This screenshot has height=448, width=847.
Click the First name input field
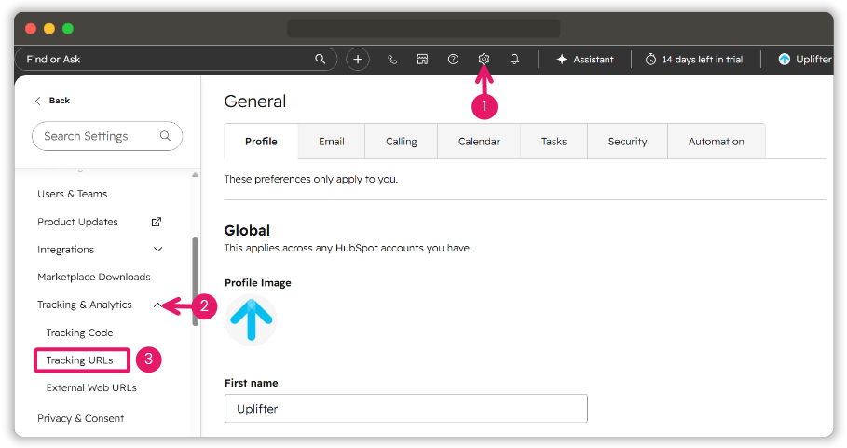pyautogui.click(x=405, y=409)
